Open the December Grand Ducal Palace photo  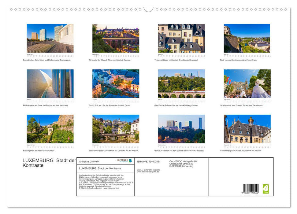247,129
